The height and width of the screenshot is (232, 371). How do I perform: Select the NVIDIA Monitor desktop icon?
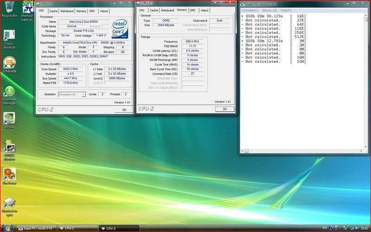click(9, 150)
